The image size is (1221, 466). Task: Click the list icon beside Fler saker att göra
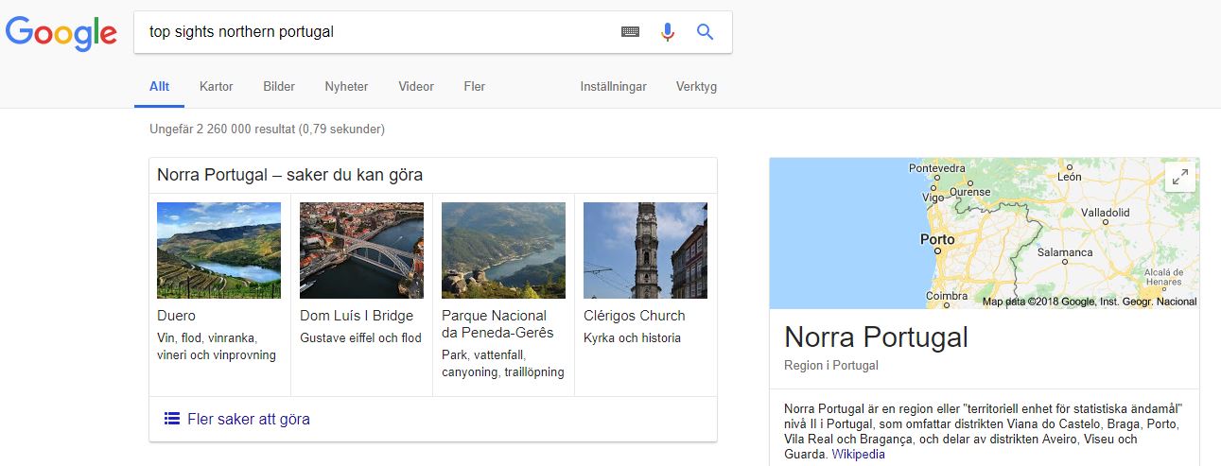pos(172,419)
